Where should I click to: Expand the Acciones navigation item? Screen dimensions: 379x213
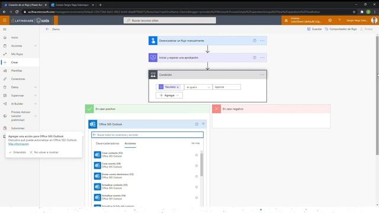coord(36,46)
